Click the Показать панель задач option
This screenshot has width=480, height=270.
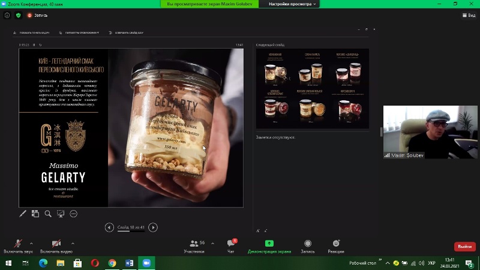[31, 32]
